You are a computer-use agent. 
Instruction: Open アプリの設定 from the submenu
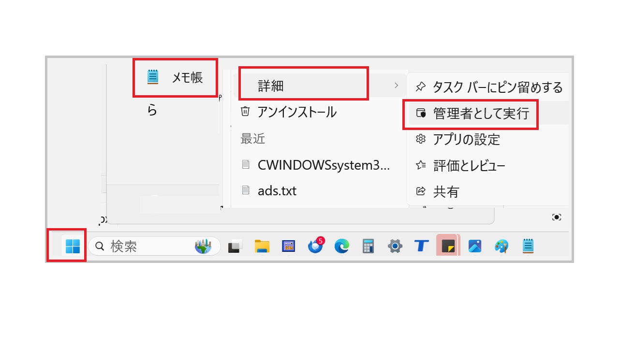(466, 140)
